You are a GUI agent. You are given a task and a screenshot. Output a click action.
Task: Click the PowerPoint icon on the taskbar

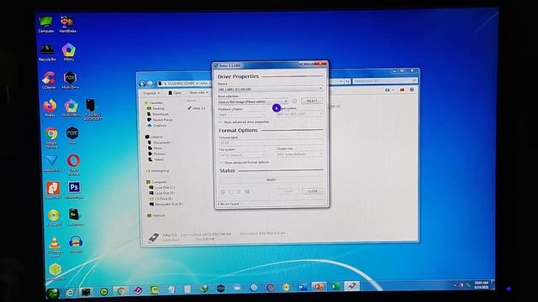(x=319, y=286)
